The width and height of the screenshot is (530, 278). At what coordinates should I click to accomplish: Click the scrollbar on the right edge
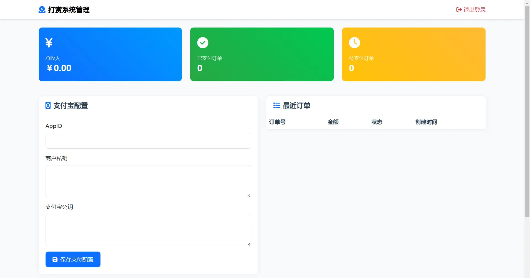[527, 110]
